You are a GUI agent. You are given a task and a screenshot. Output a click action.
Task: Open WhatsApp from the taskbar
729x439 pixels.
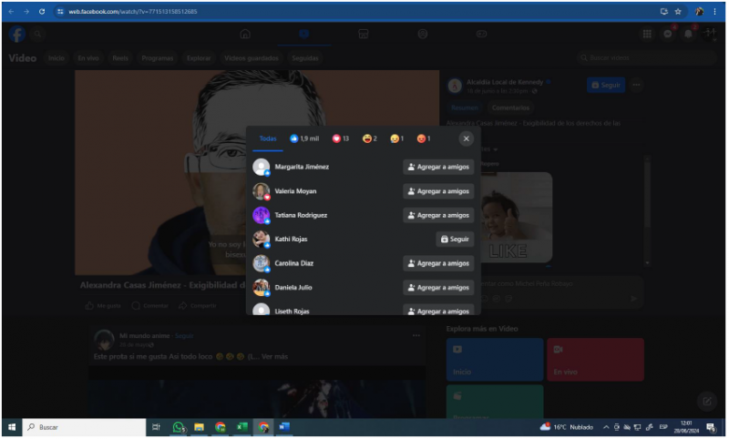click(x=179, y=428)
